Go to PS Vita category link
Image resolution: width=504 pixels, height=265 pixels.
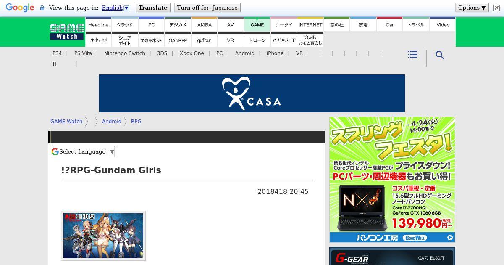click(x=83, y=53)
